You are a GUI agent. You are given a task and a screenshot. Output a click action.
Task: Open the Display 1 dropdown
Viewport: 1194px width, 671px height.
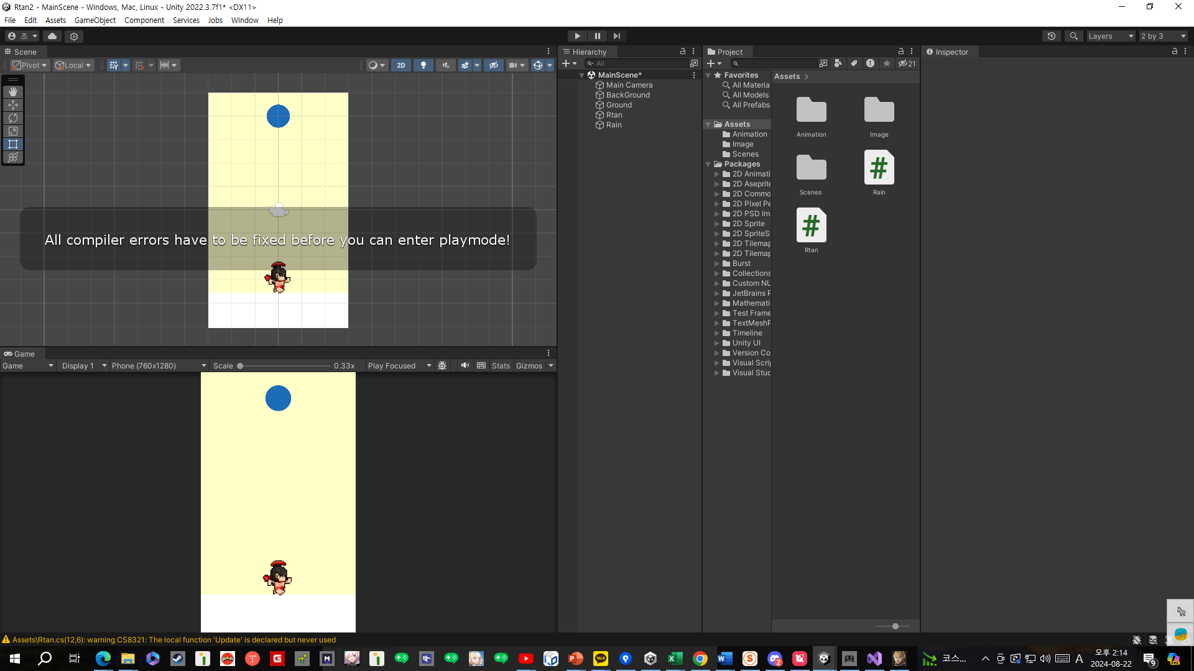[84, 366]
